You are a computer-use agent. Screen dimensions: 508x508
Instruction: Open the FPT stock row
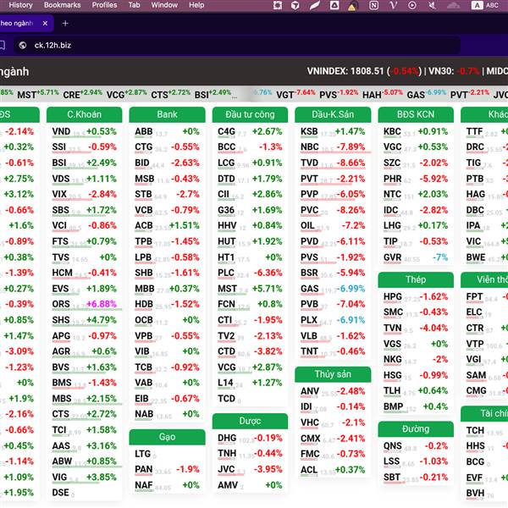coord(486,297)
